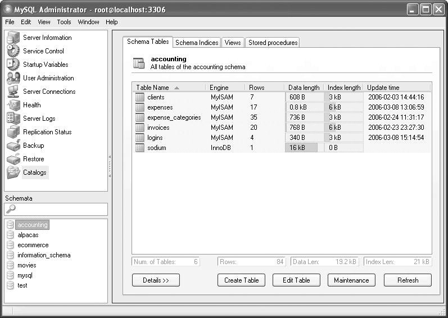Viewport: 448px width, 318px height.
Task: Sort by the Engine column header
Action: coord(225,88)
